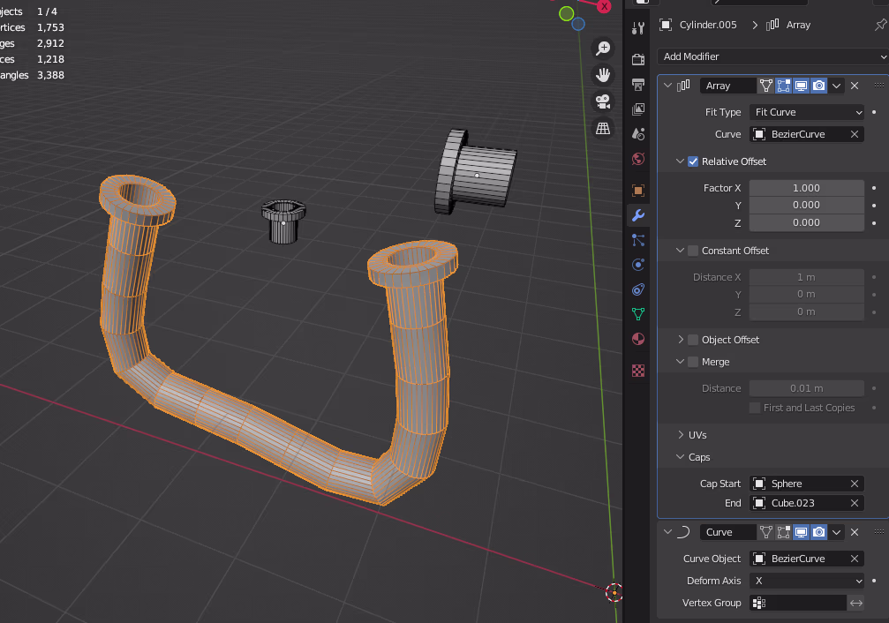889x623 pixels.
Task: Open the Material properties tab
Action: coord(637,339)
